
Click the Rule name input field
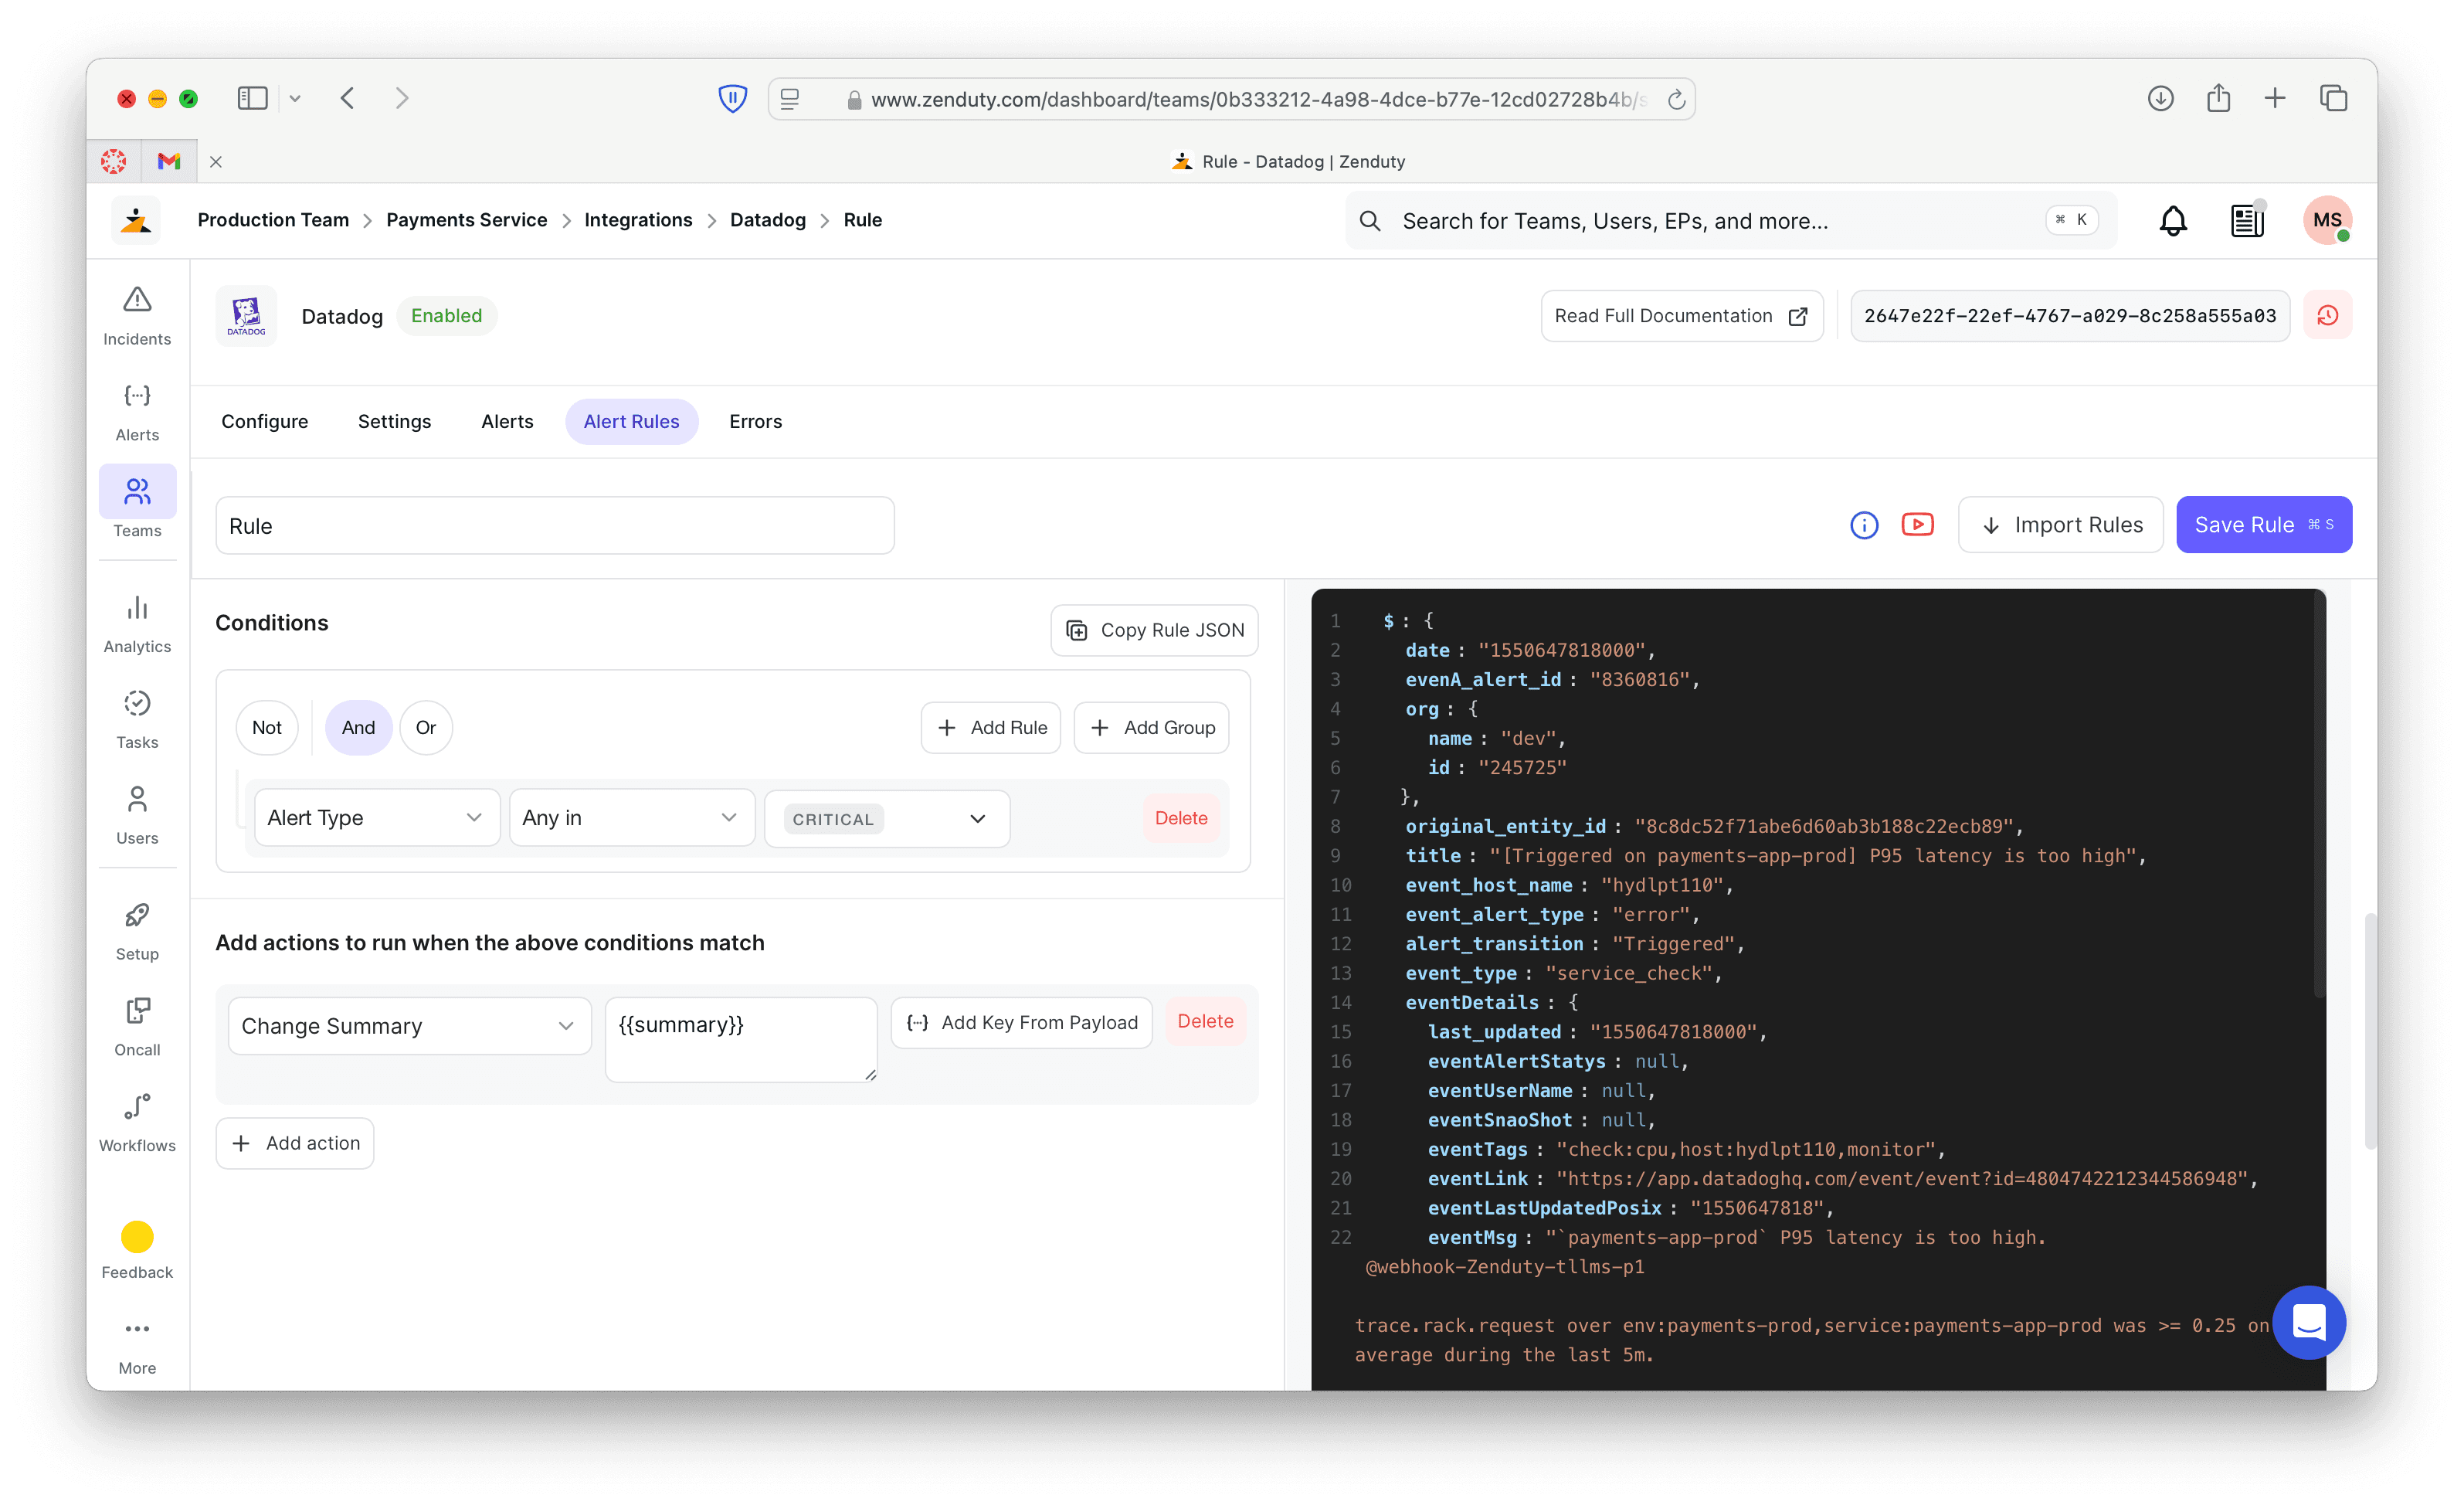point(555,526)
